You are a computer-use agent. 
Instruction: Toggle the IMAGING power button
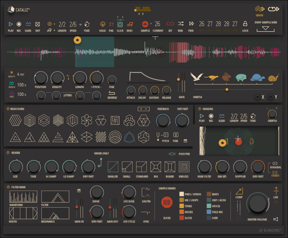199,109
